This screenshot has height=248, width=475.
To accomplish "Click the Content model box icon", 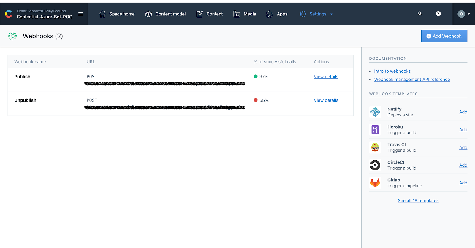I will pos(148,14).
